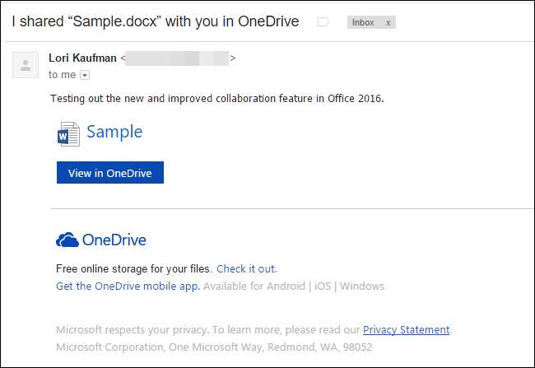The height and width of the screenshot is (368, 535).
Task: Click the OneDrive brand name text
Action: coord(114,240)
